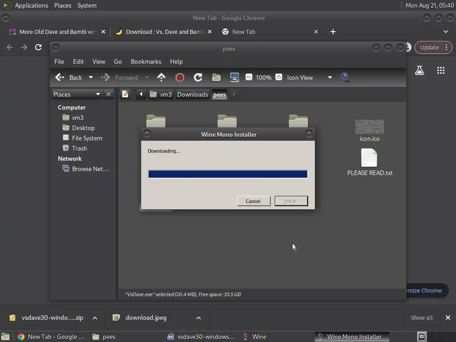Select File System in sidebar
This screenshot has height=342, width=456.
82,138
